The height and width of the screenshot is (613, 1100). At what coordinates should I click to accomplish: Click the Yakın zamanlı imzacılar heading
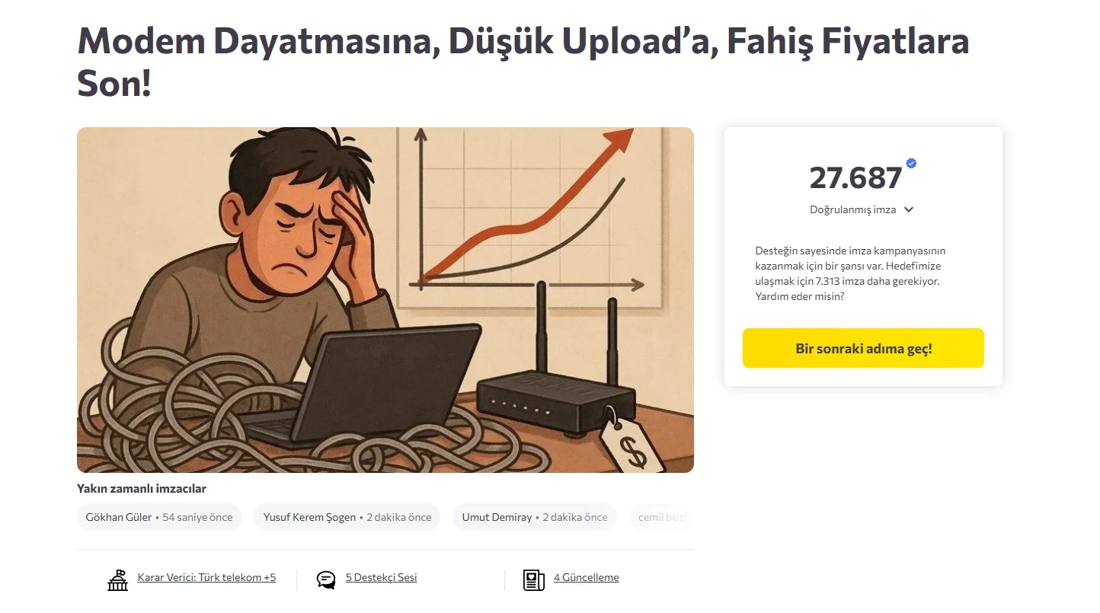(x=142, y=489)
